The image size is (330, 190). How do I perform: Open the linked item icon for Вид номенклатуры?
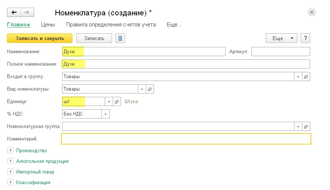point(150,89)
